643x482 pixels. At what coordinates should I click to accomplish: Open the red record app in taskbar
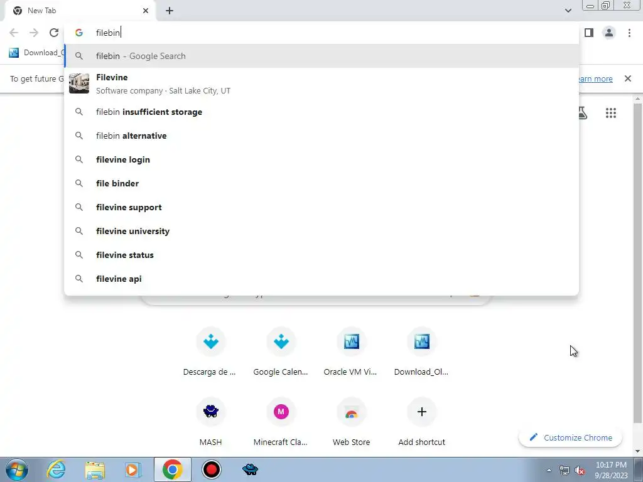tap(212, 469)
